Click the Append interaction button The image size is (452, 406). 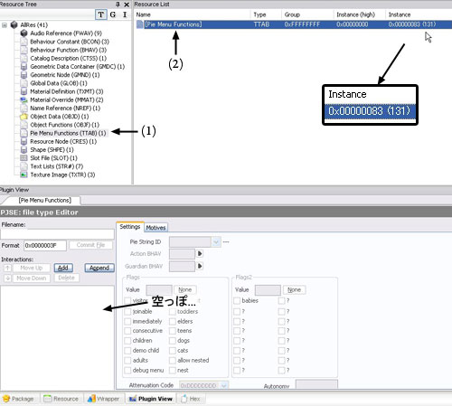pos(99,268)
